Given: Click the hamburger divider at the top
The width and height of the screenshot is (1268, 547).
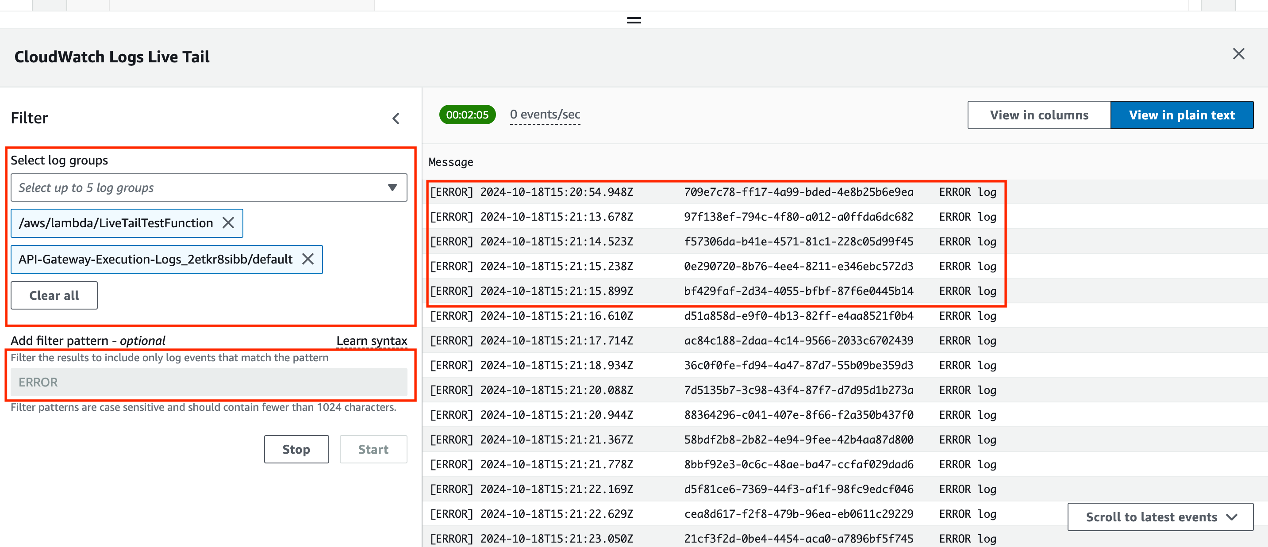Looking at the screenshot, I should [634, 19].
